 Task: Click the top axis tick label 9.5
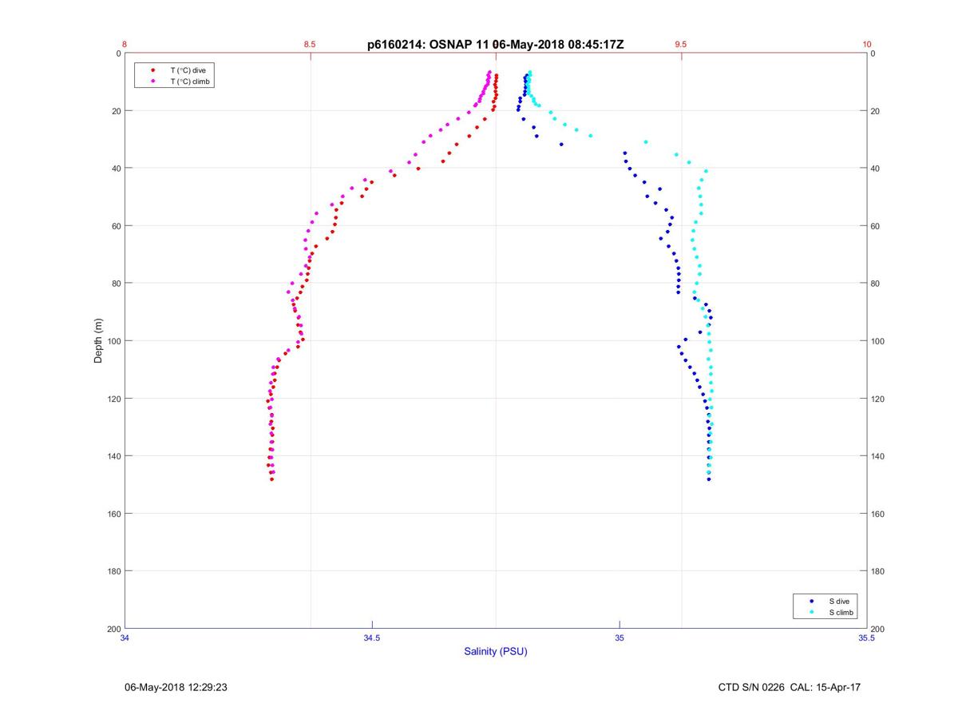click(681, 45)
